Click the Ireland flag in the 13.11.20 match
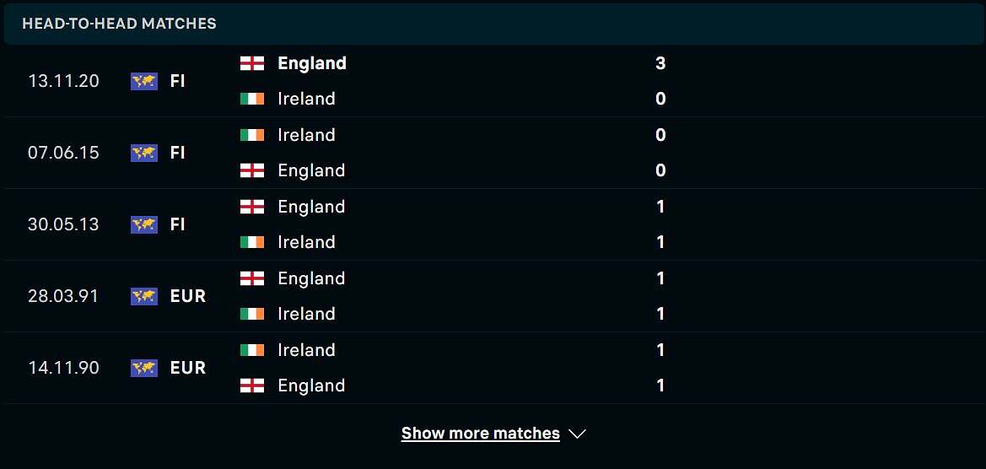This screenshot has width=986, height=469. (x=252, y=99)
